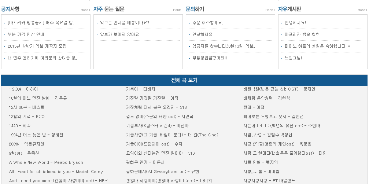Select song '삐에로는 우릴보고 웃지 - 김완선'
Image resolution: width=369 pixels, height=184 pixels.
(x=273, y=117)
